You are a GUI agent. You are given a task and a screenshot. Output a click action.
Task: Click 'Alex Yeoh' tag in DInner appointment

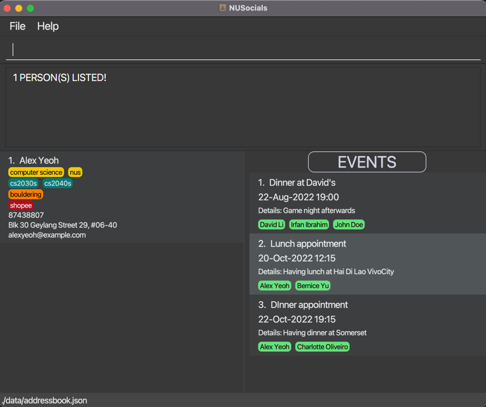coord(274,347)
